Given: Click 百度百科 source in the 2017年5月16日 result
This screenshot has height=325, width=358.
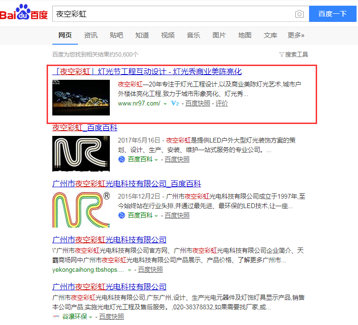Looking at the screenshot, I should point(140,159).
